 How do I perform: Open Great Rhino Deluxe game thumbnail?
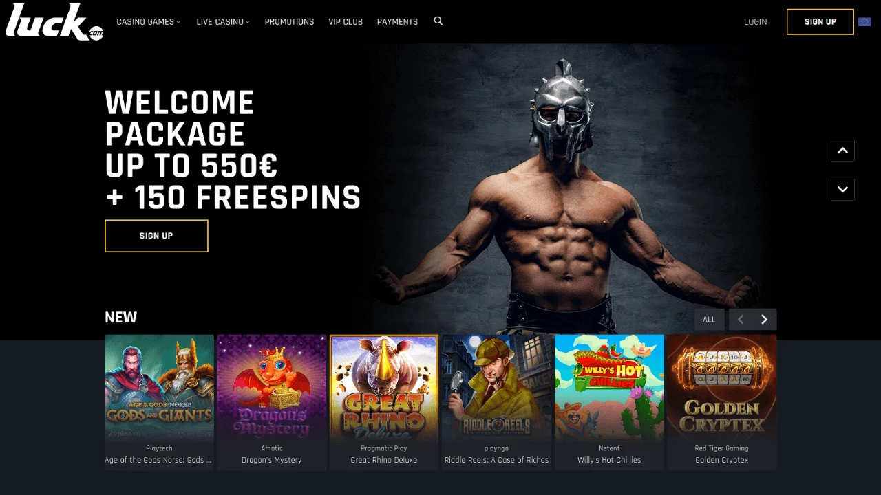coord(384,402)
